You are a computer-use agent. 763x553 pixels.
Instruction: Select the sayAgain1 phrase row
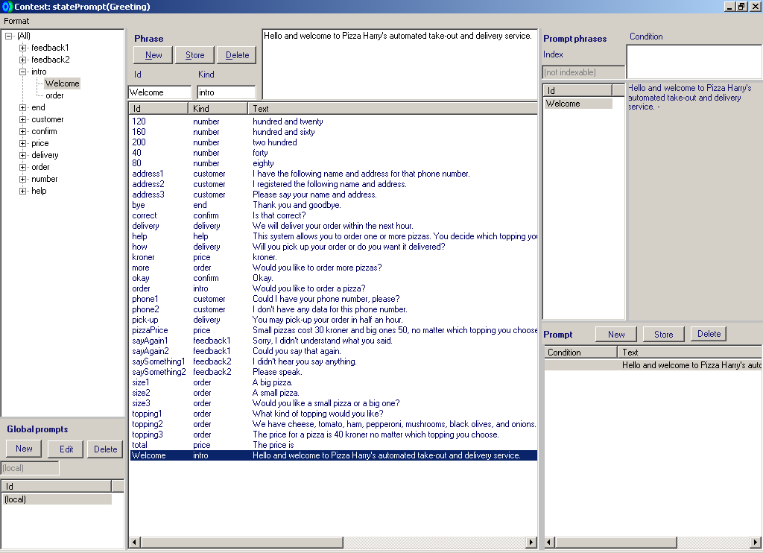coord(334,341)
